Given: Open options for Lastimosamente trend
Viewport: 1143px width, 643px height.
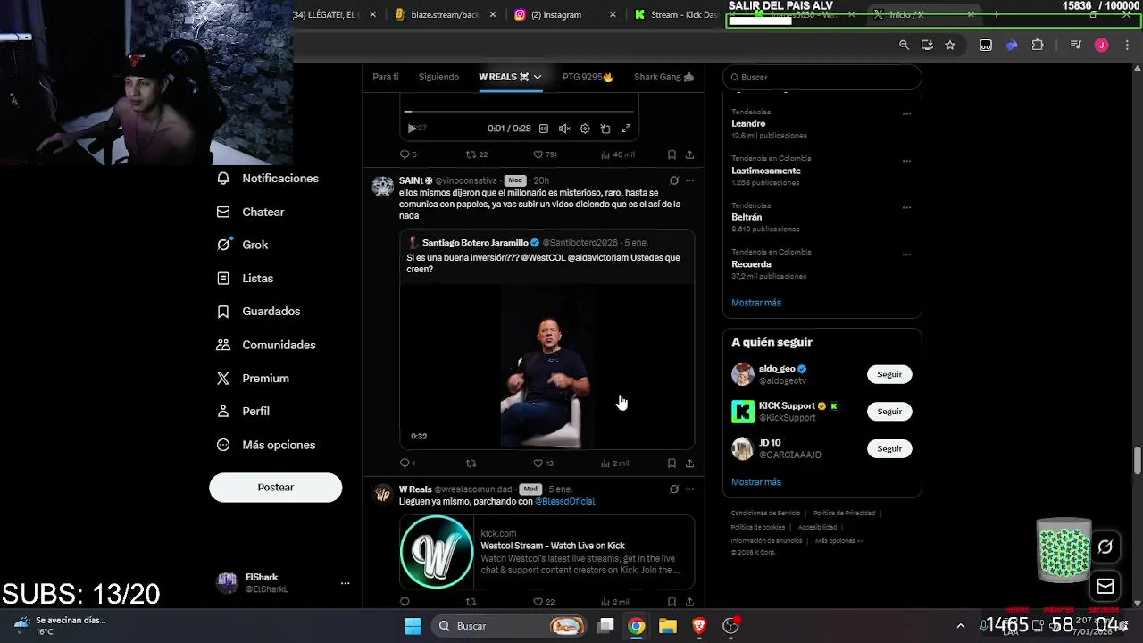Looking at the screenshot, I should point(906,162).
